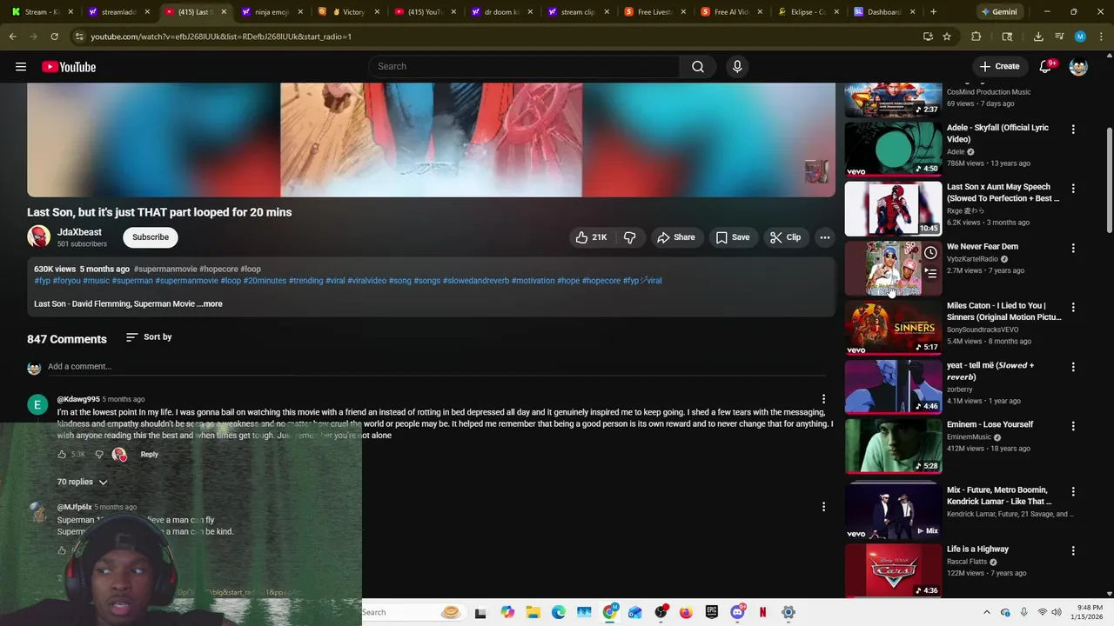Open the JdaXbeast channel name link
This screenshot has width=1114, height=626.
coord(79,232)
